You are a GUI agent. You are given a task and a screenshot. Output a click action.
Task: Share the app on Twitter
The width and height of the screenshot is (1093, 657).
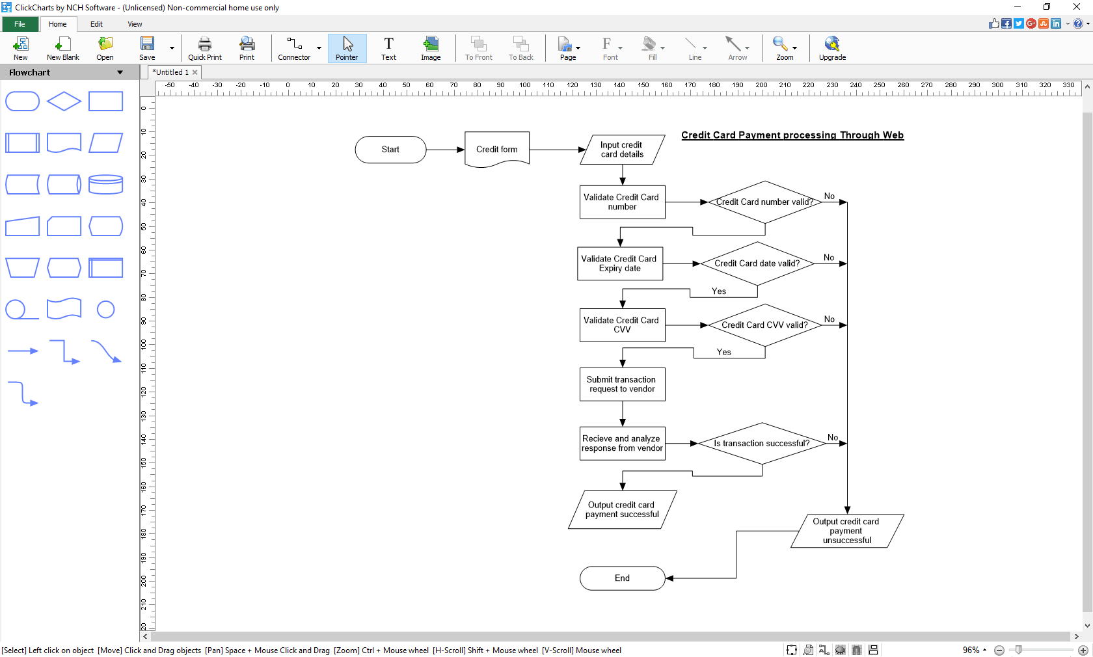pyautogui.click(x=1018, y=23)
